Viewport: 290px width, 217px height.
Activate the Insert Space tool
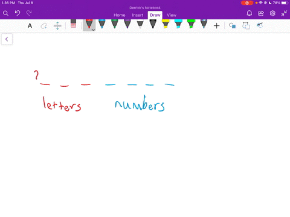click(x=57, y=26)
